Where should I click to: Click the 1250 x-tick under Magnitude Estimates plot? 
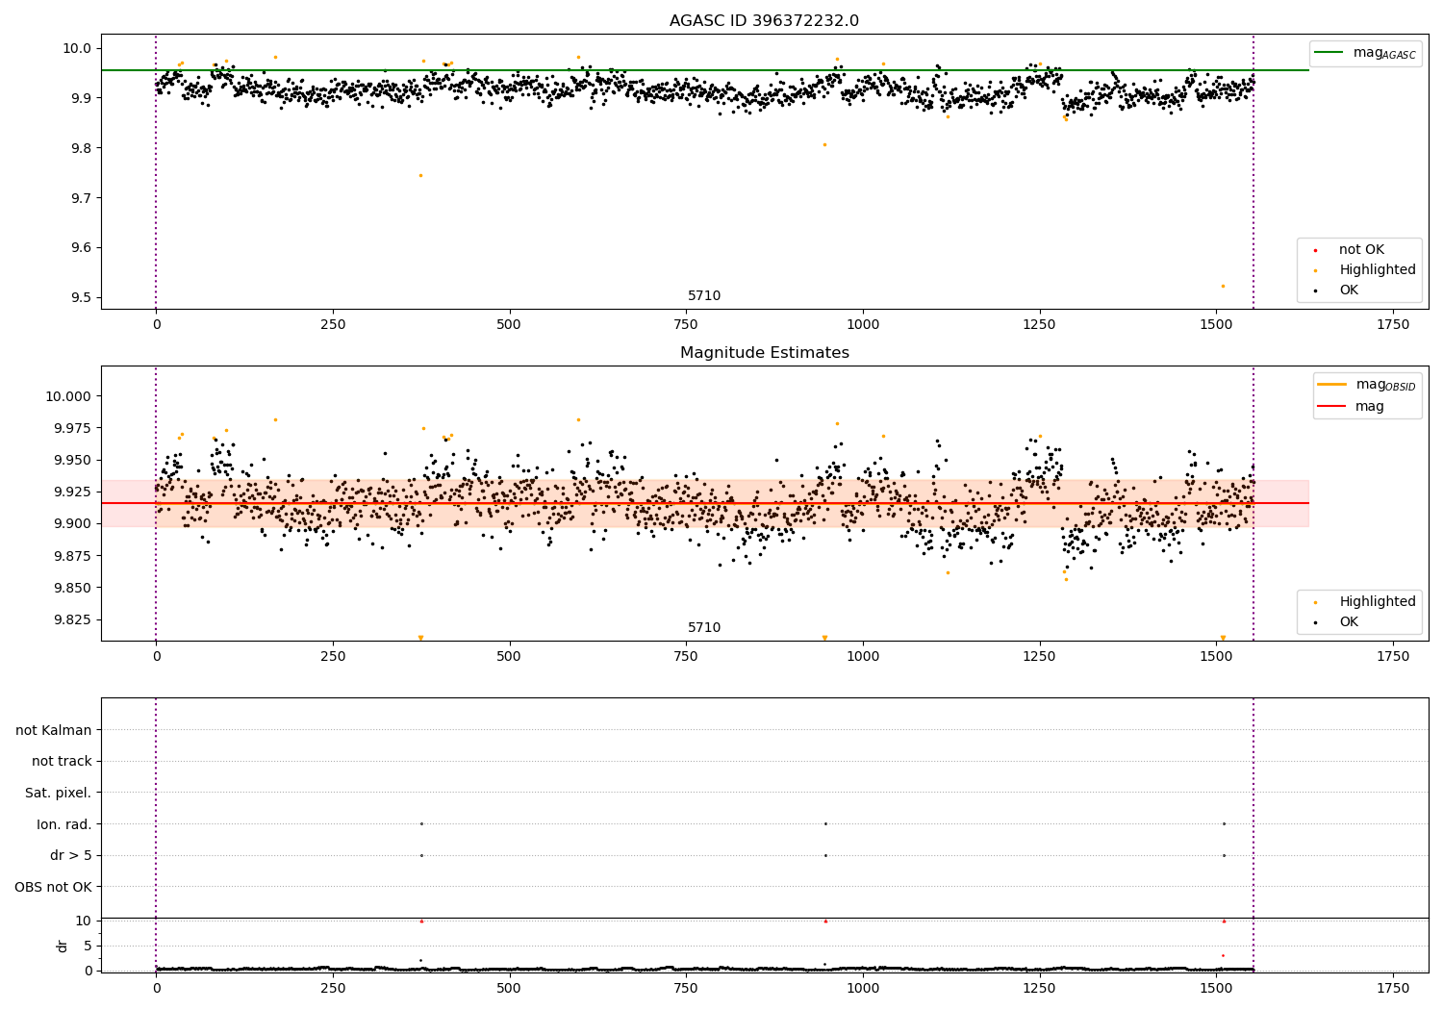1040,656
